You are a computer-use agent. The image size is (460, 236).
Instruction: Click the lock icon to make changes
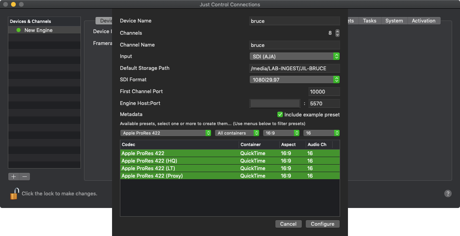point(14,194)
